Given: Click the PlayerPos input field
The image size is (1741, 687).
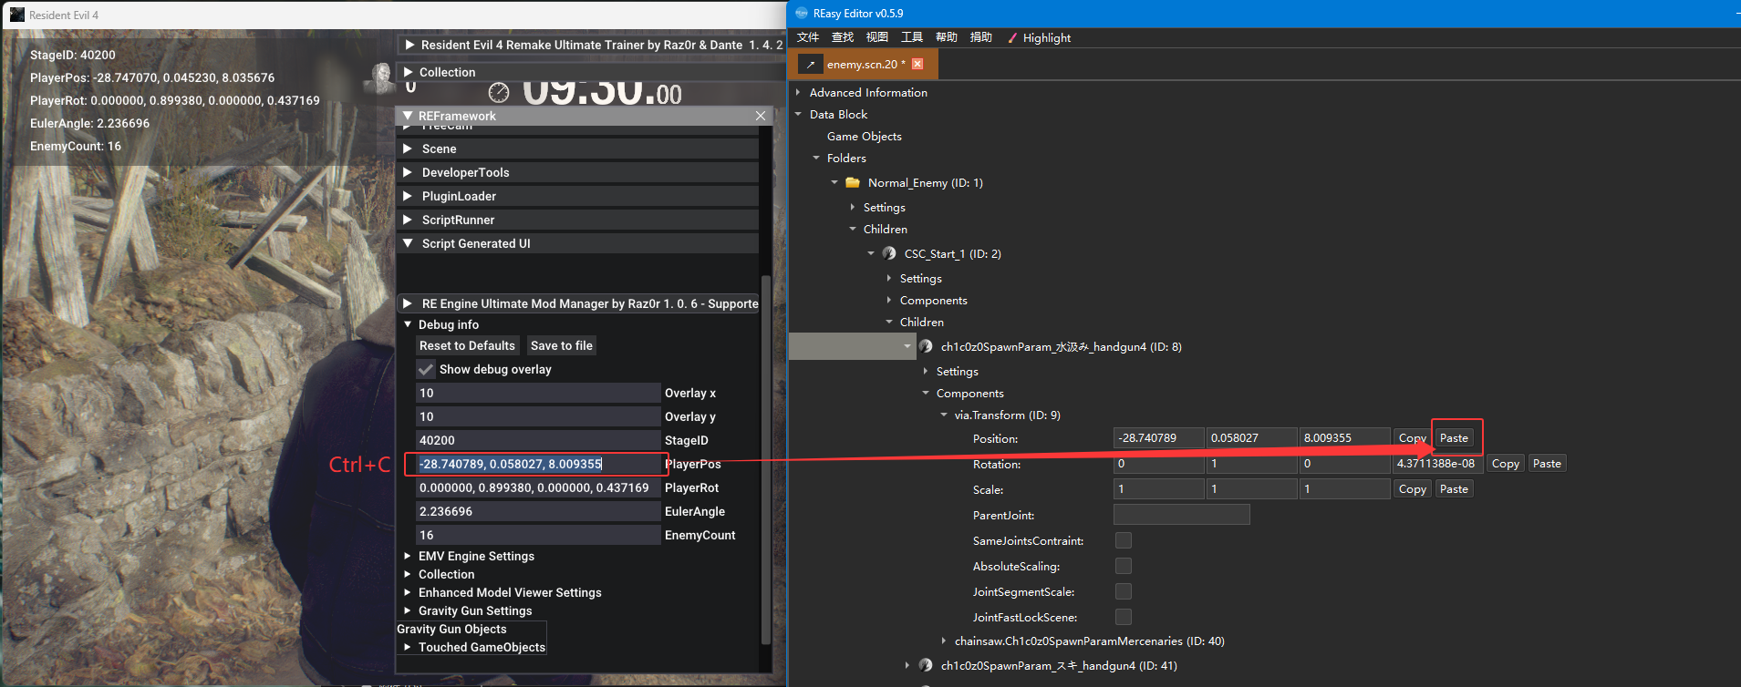Looking at the screenshot, I should [x=538, y=464].
